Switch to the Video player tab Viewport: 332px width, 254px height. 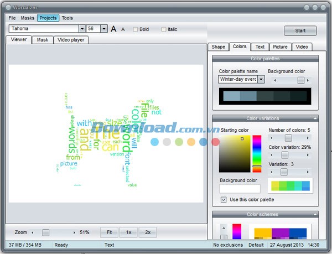pos(71,40)
